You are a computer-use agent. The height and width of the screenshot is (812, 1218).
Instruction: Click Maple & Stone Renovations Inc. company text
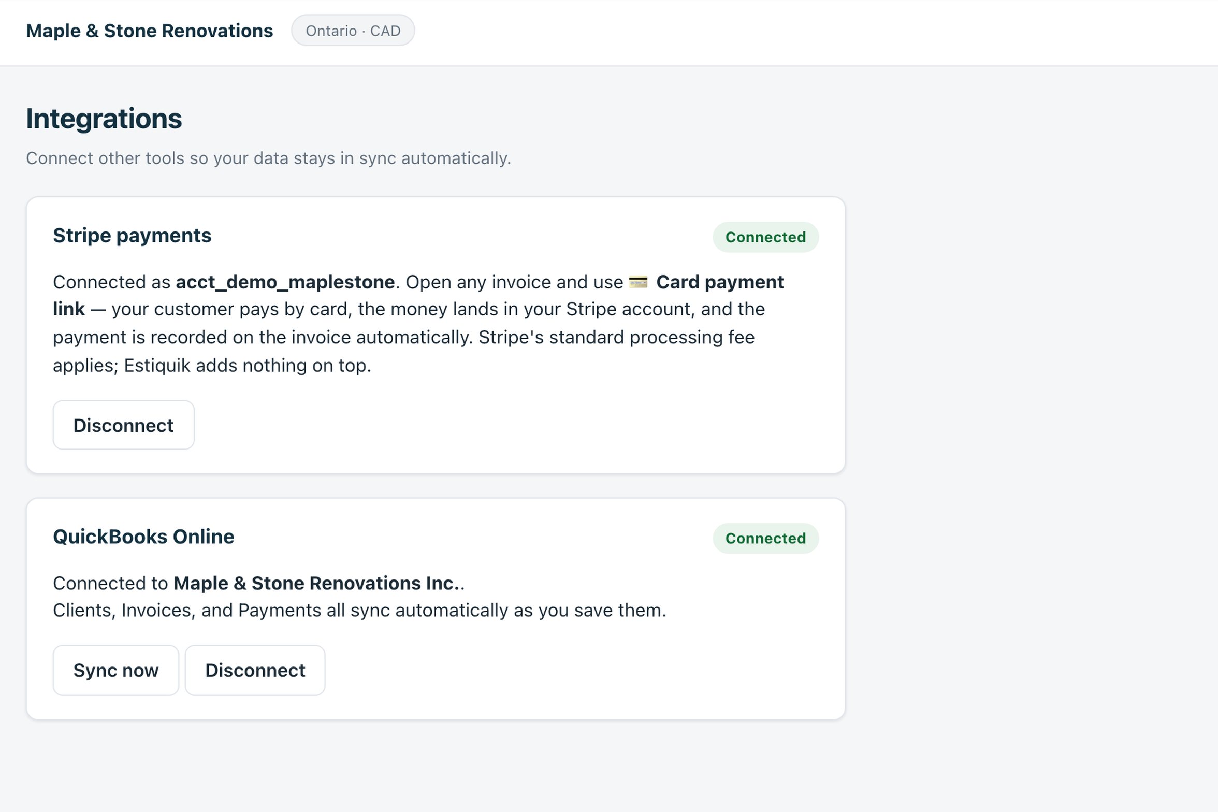click(316, 584)
